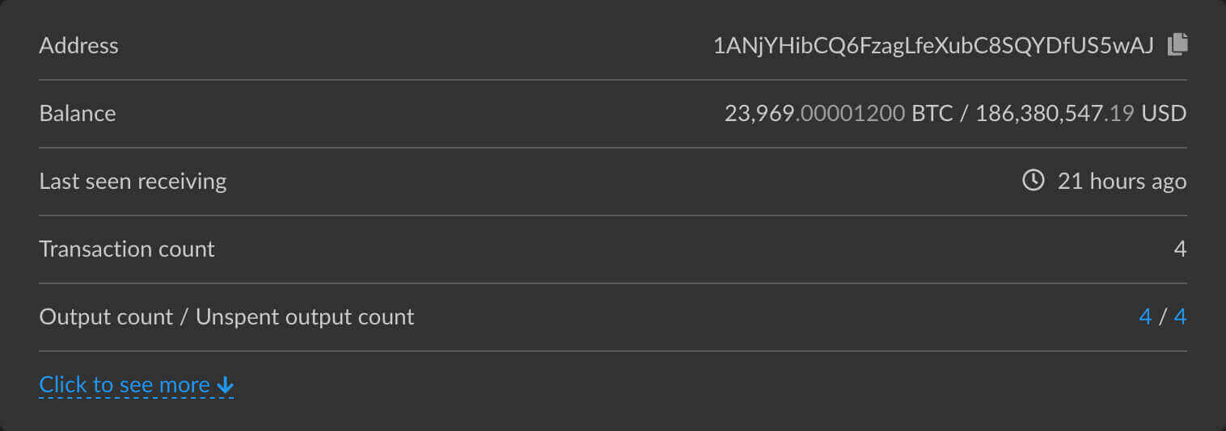Click the Transaction count label
Viewport: 1226px width, 431px height.
pos(127,249)
